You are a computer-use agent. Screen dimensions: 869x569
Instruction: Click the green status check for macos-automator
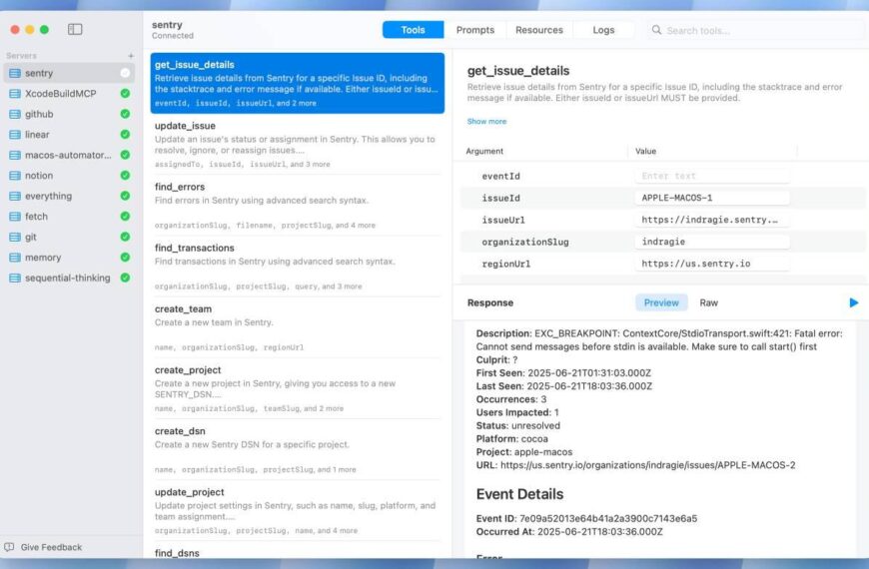[125, 155]
